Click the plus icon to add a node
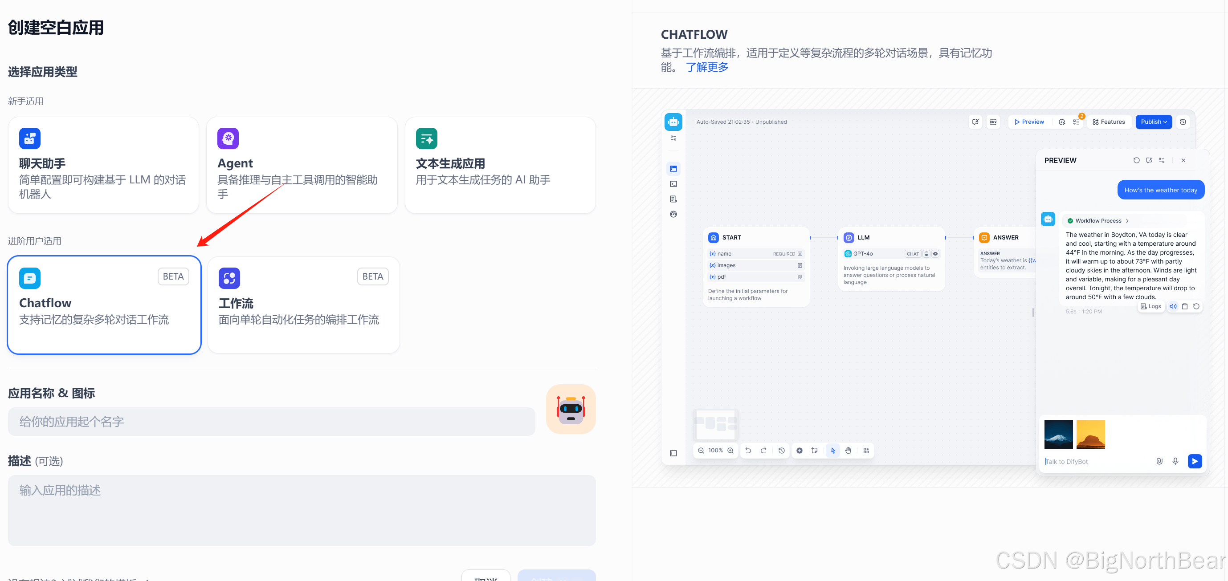This screenshot has height=581, width=1228. (x=800, y=451)
